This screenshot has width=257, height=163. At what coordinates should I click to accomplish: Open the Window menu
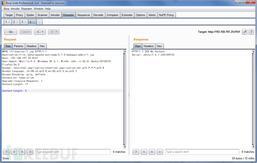[x=38, y=9]
